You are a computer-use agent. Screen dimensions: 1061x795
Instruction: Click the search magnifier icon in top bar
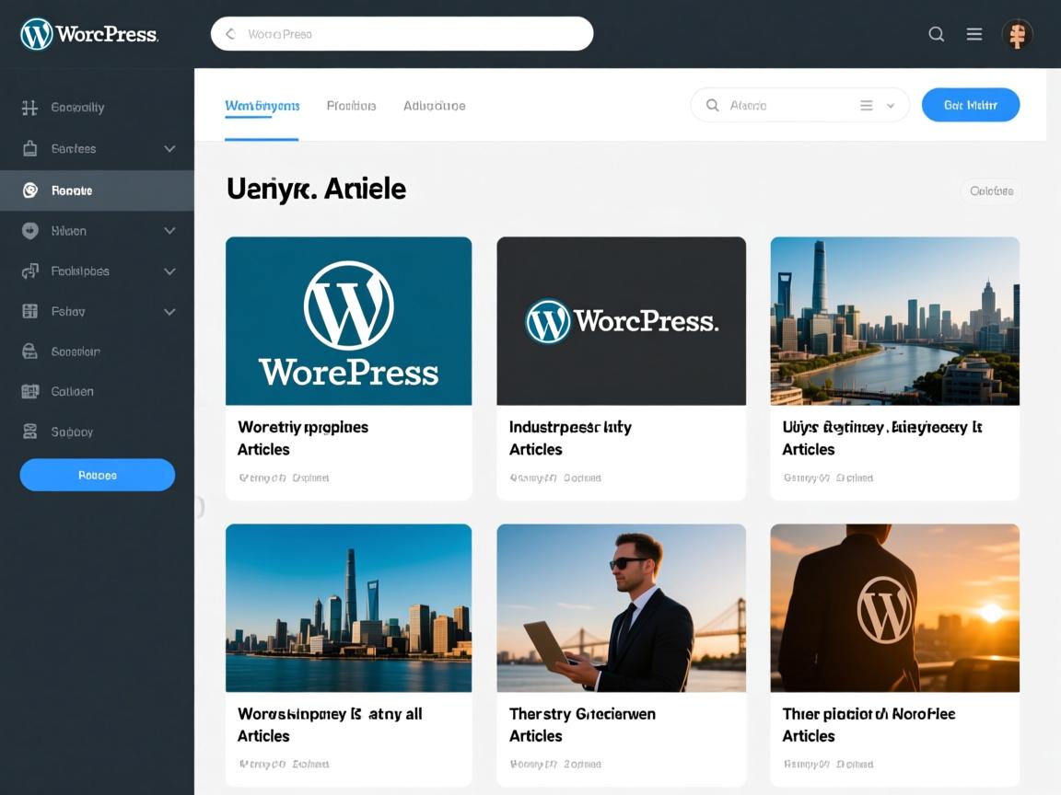click(x=936, y=34)
